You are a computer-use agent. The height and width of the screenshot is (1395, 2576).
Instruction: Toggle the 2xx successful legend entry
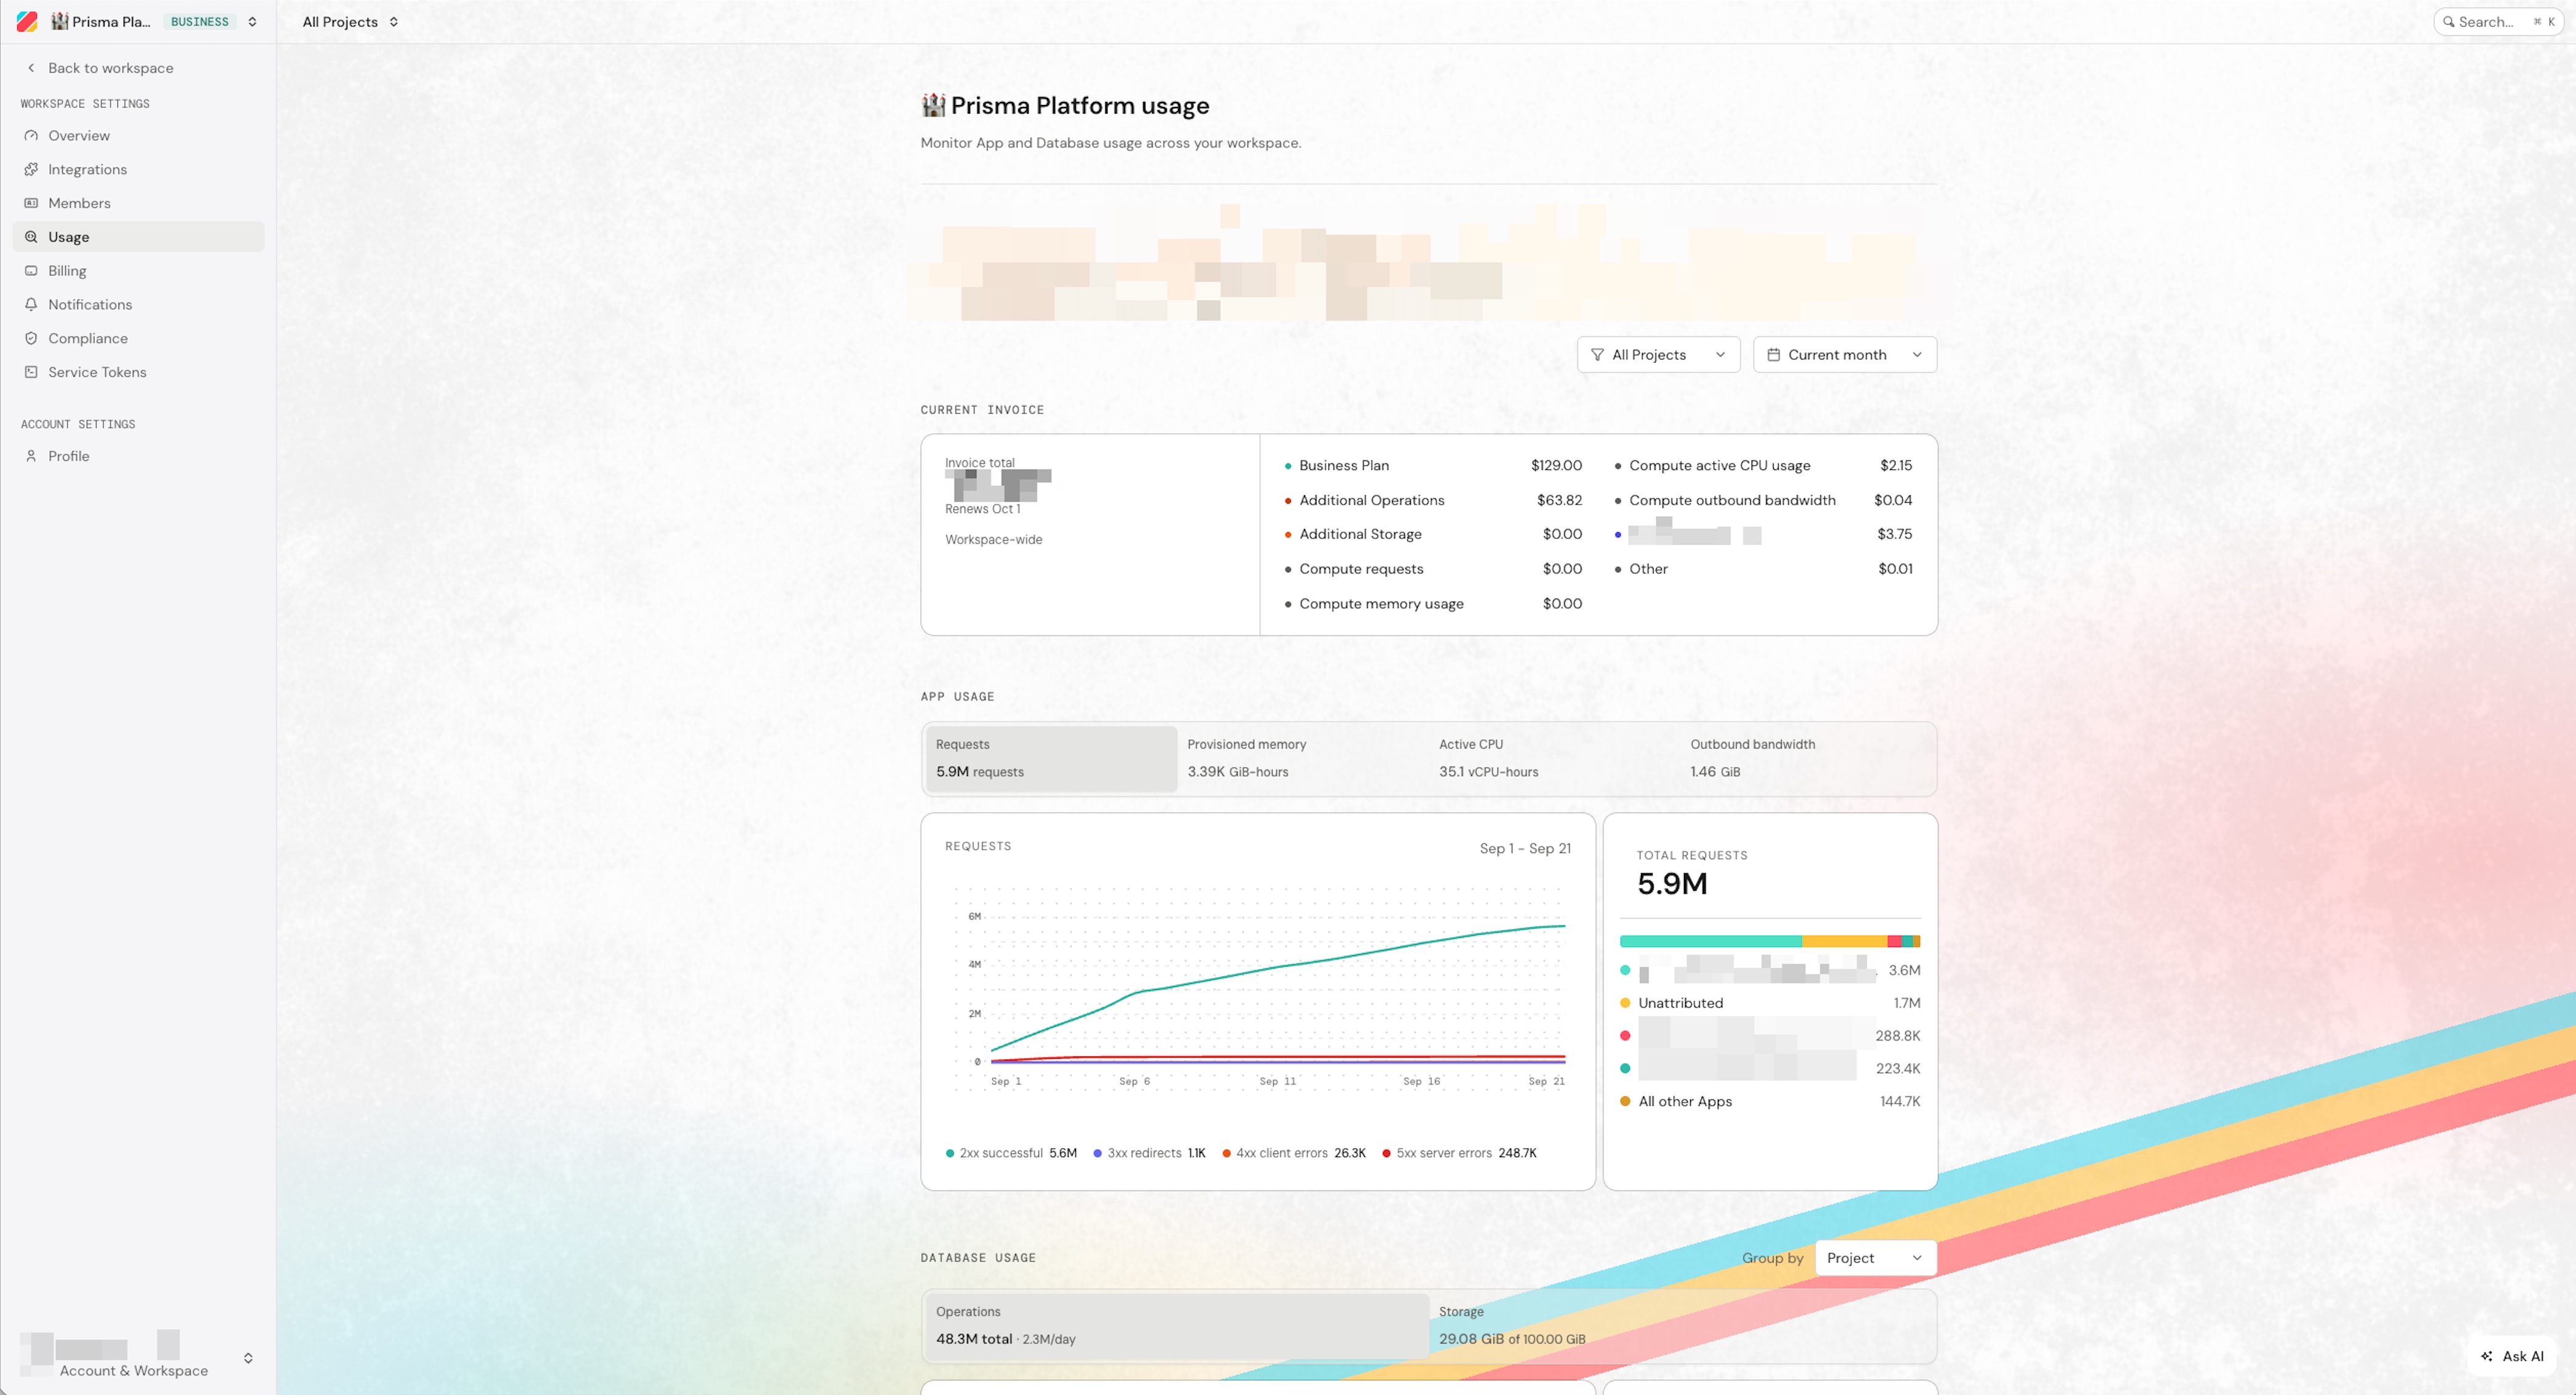pos(1011,1153)
